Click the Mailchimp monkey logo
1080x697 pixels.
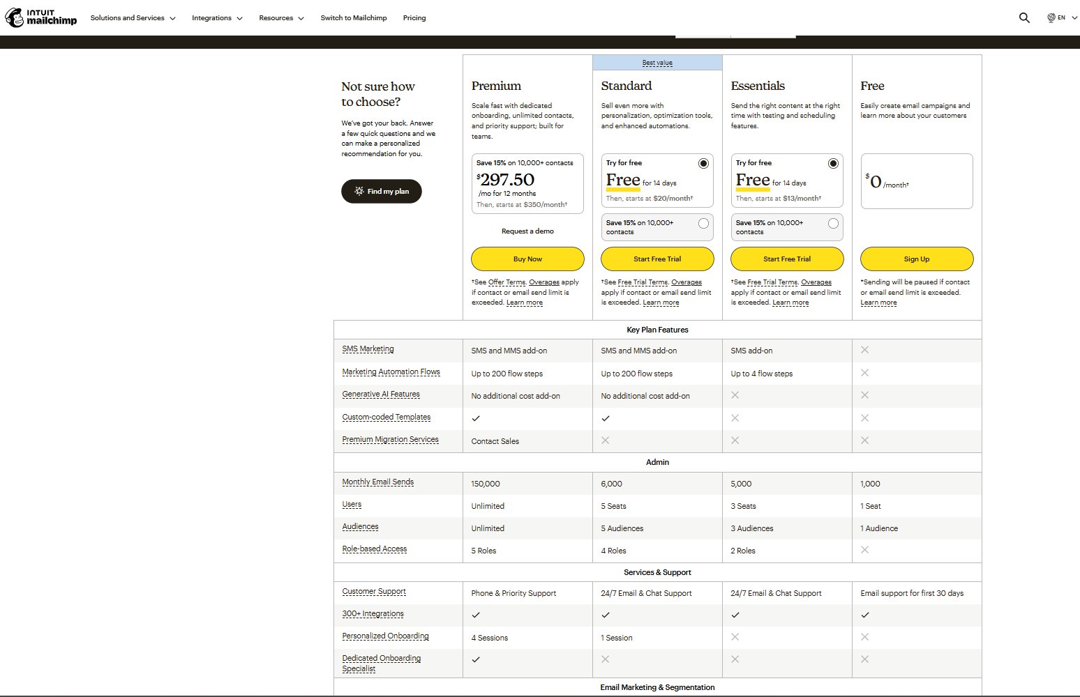(15, 17)
